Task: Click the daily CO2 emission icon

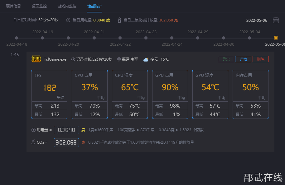Action: [119, 20]
